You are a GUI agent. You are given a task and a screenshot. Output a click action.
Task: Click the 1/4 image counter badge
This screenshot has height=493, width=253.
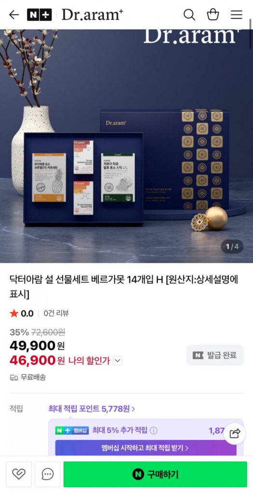click(232, 246)
